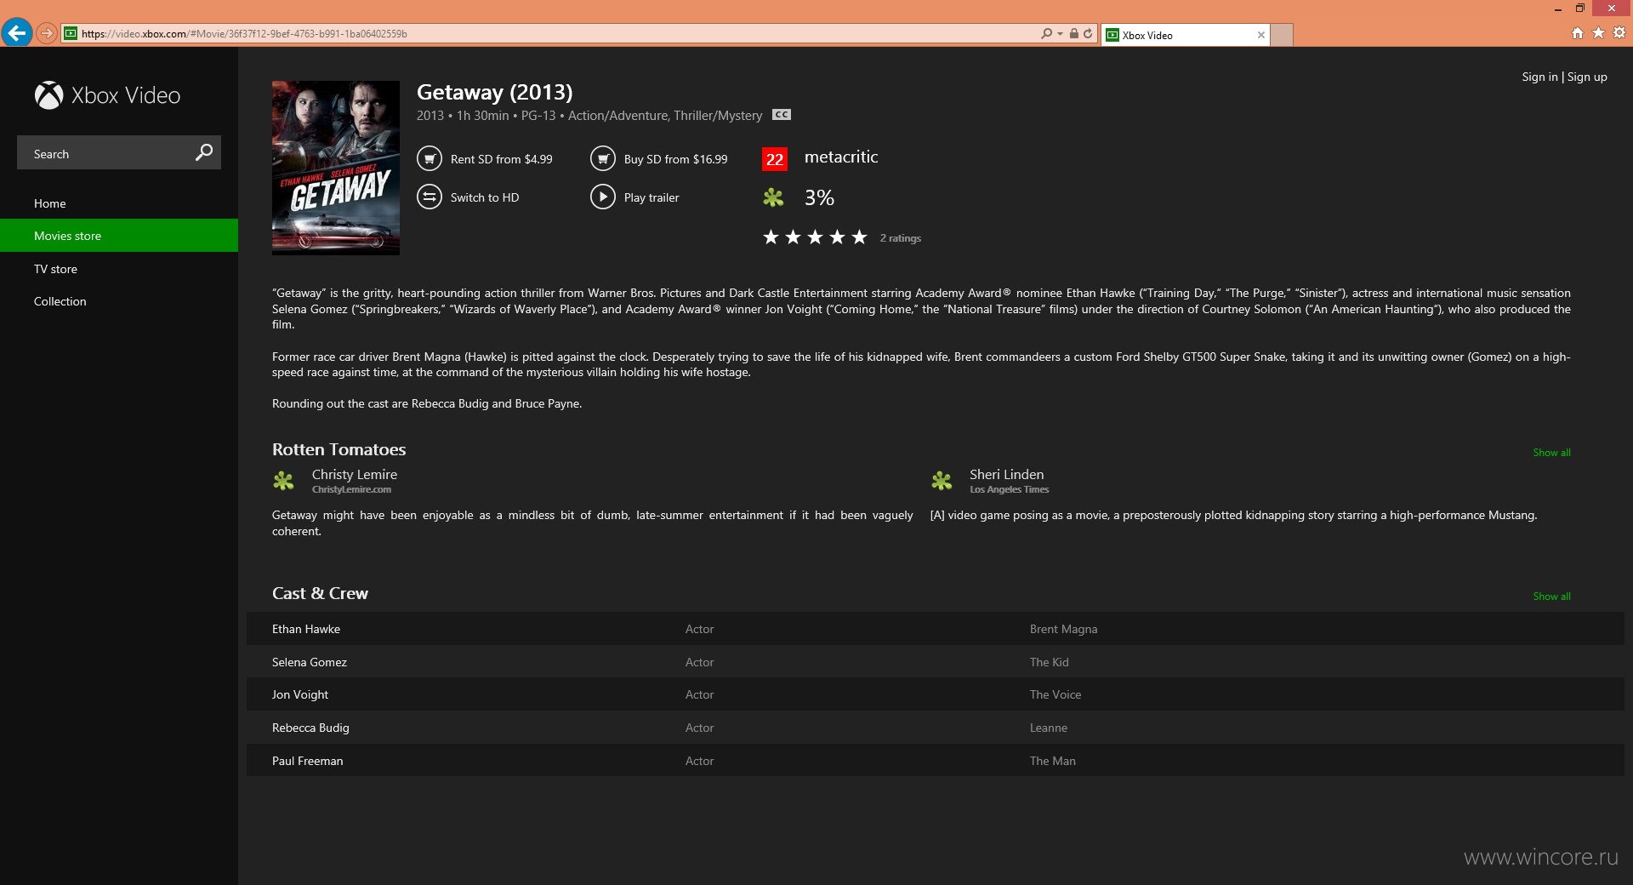Click Play trailer text
Screen dimensions: 1633x885
[x=651, y=197]
